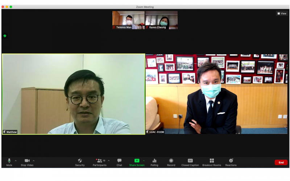This screenshot has width=290, height=181.
Task: Open the Polling tool
Action: (x=154, y=162)
